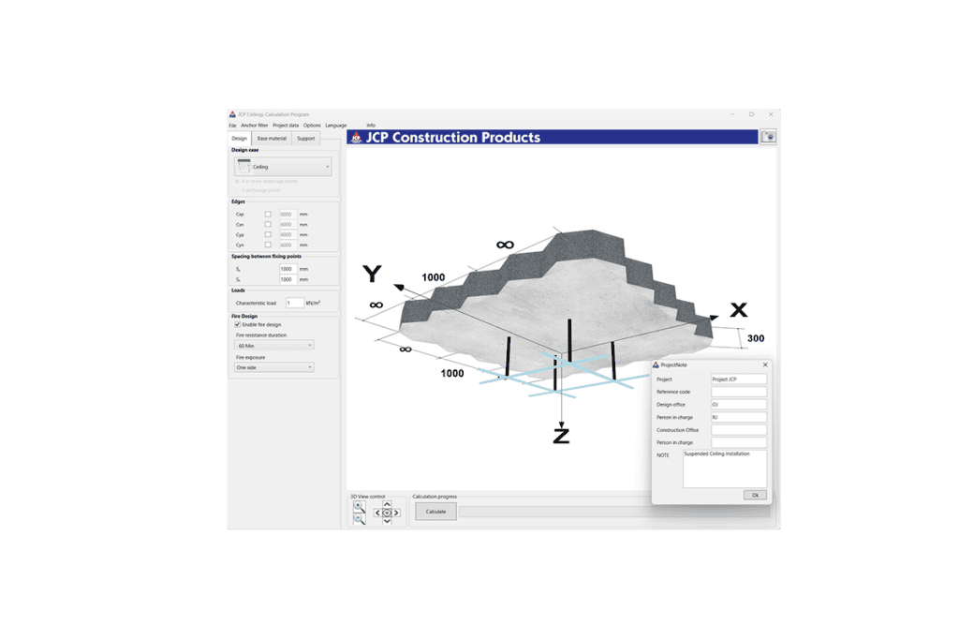Click the Calculate button
This screenshot has width=959, height=640.
(x=435, y=512)
